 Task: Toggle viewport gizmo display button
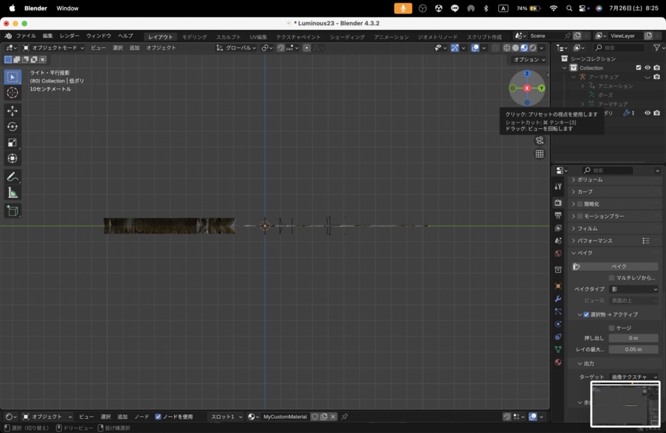(x=455, y=48)
